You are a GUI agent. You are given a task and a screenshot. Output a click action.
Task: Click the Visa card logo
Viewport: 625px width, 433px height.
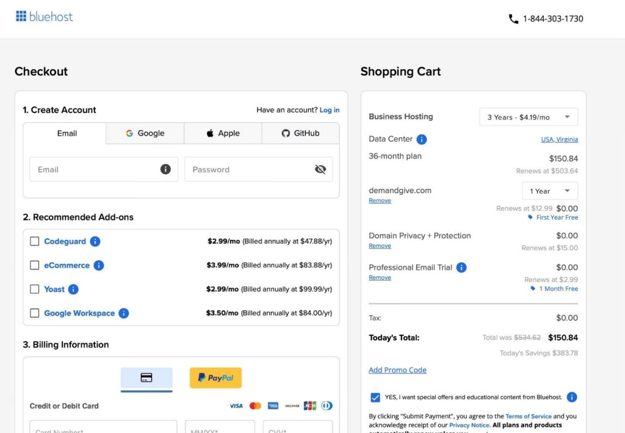236,406
